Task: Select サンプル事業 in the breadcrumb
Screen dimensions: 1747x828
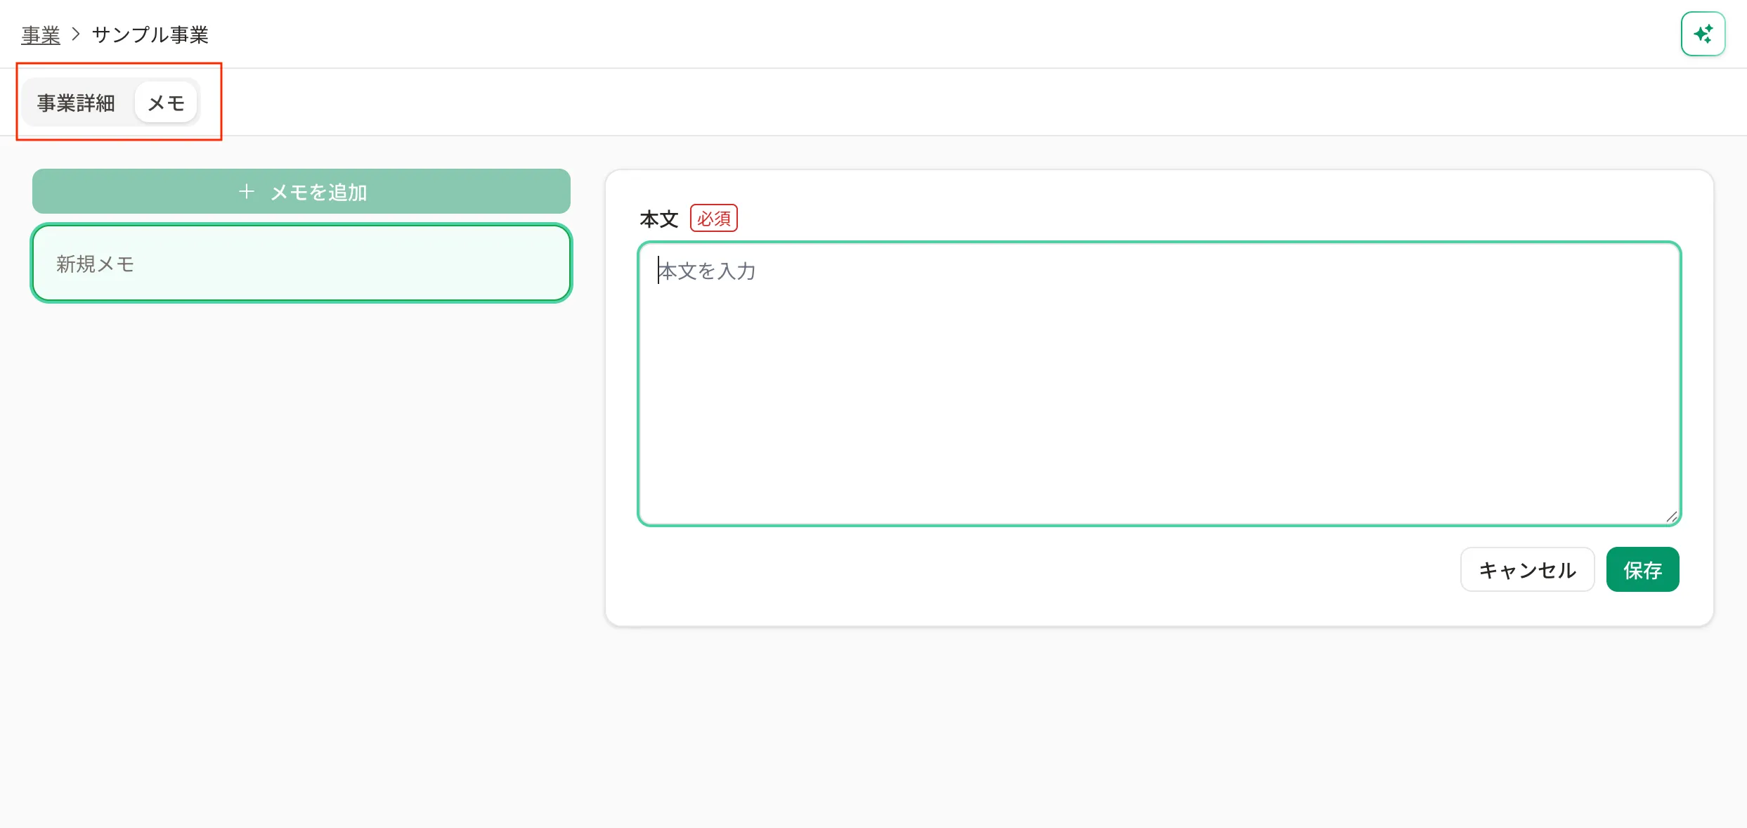Action: point(150,34)
